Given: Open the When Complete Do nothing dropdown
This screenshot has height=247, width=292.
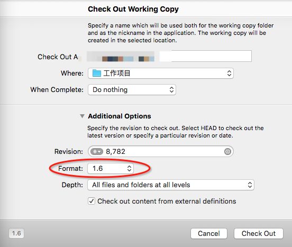Looking at the screenshot, I should 132,90.
